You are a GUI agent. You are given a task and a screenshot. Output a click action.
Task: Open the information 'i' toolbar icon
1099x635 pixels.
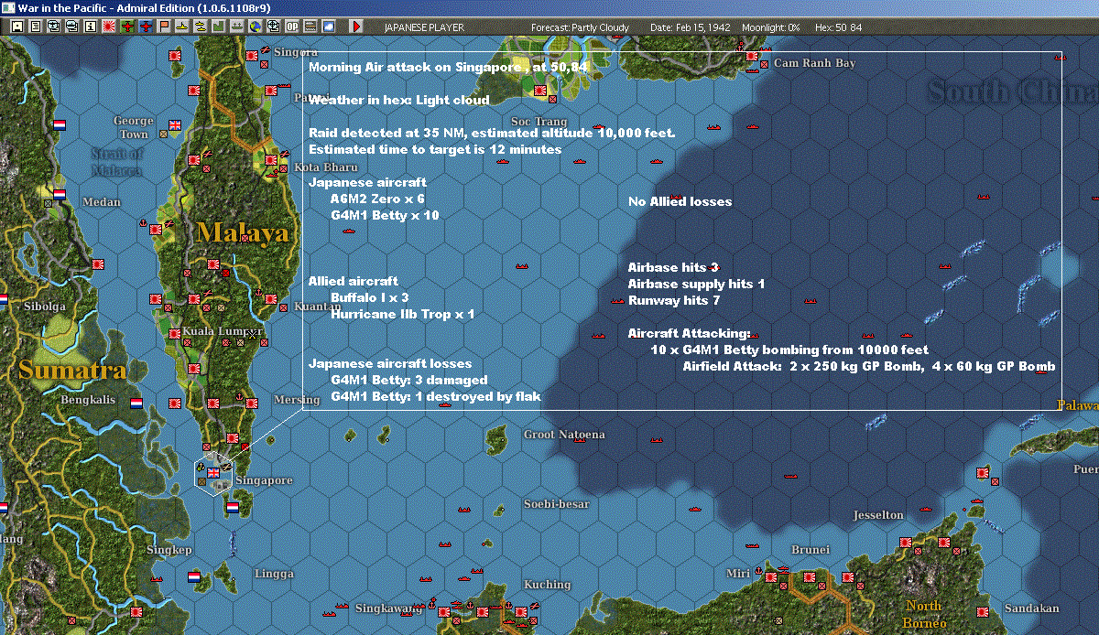[90, 27]
